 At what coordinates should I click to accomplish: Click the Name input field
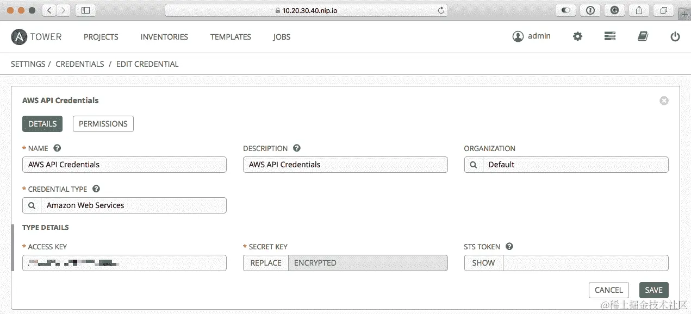tap(124, 165)
